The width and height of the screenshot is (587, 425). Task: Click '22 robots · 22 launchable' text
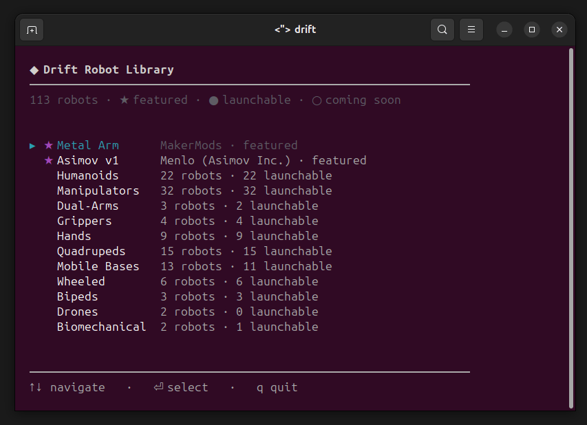(x=246, y=175)
